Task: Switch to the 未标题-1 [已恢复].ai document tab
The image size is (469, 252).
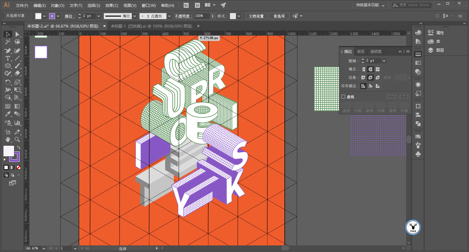Action: 151,26
